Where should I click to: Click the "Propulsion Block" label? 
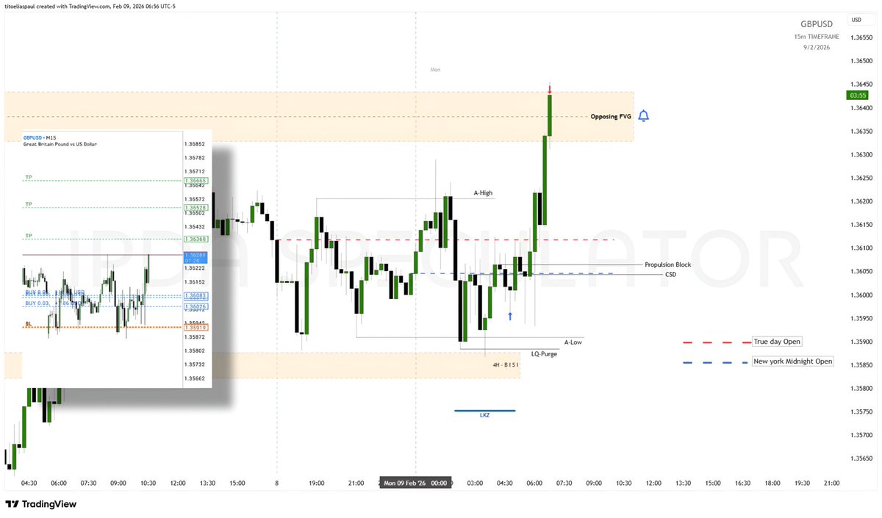tap(667, 265)
